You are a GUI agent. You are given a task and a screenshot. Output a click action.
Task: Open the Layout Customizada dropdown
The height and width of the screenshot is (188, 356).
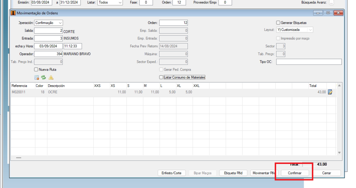[x=294, y=30]
